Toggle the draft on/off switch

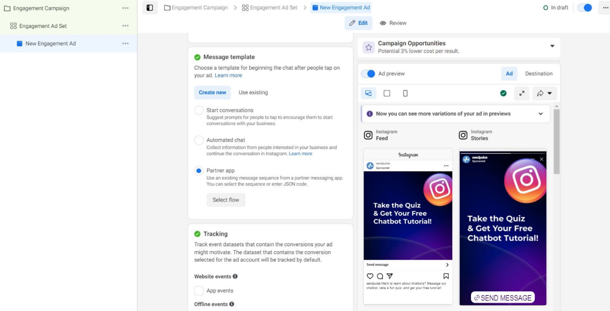(585, 8)
